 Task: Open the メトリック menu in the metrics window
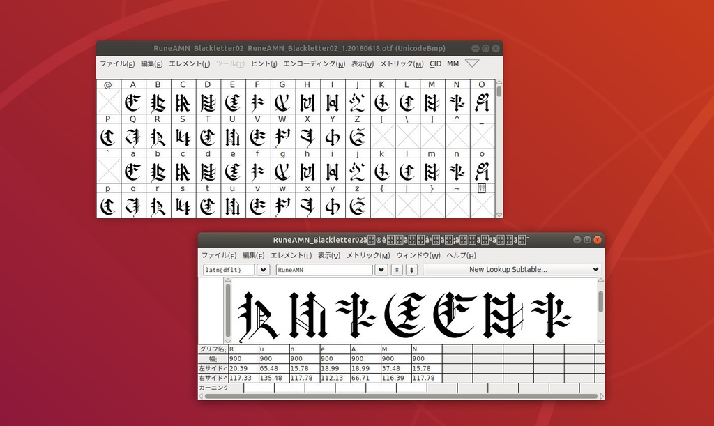click(x=369, y=255)
